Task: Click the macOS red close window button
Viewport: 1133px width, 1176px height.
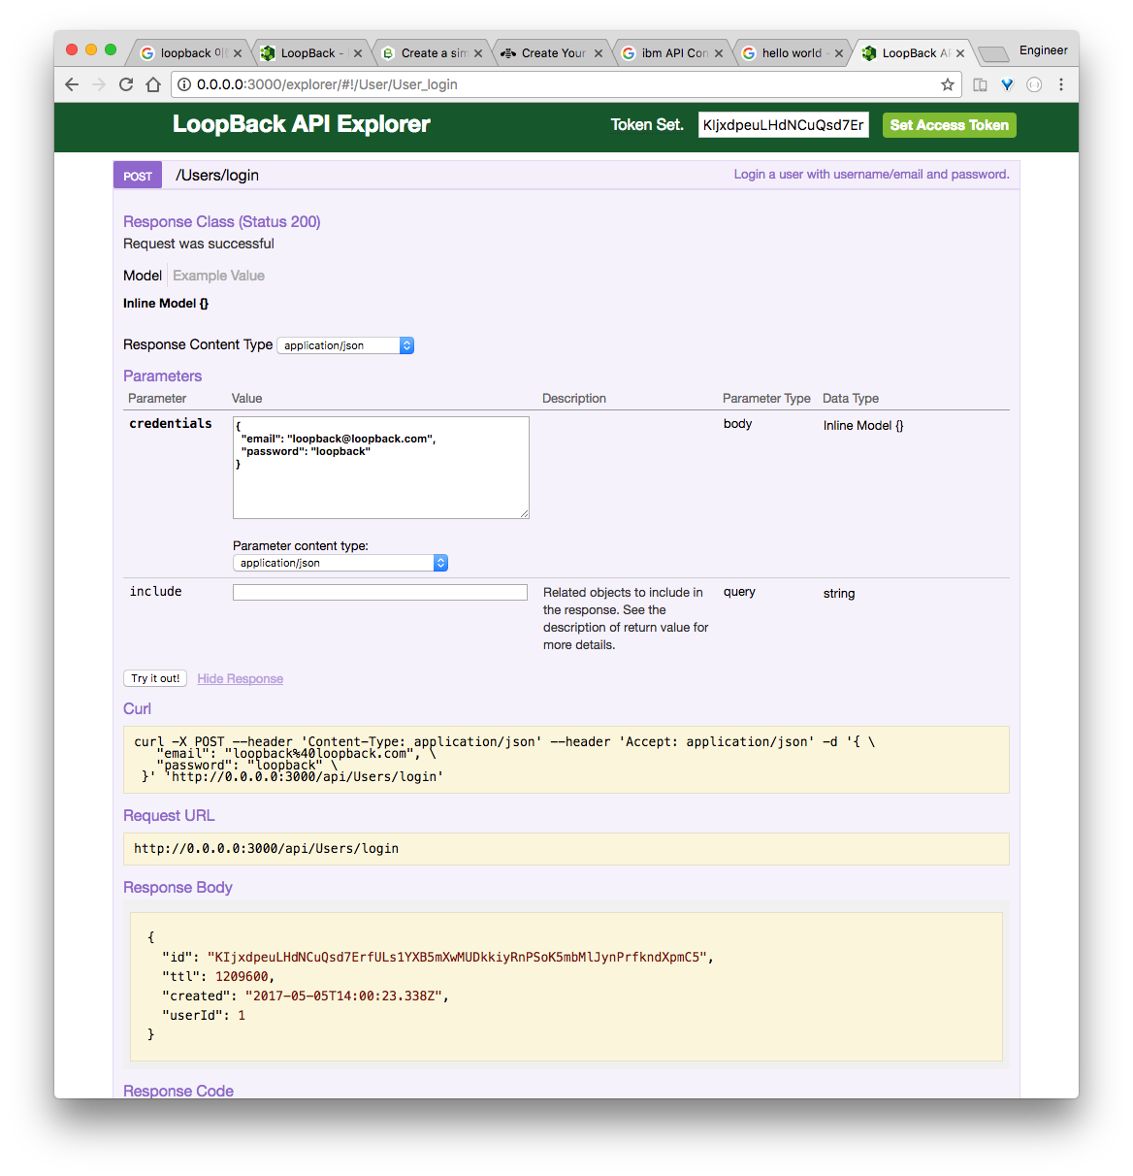Action: coord(72,49)
